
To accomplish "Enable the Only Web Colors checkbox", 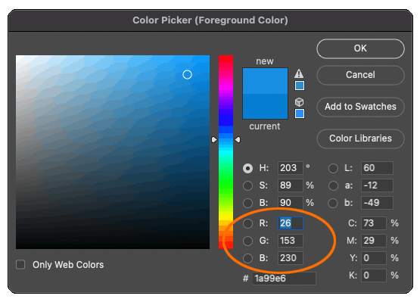I will (20, 264).
